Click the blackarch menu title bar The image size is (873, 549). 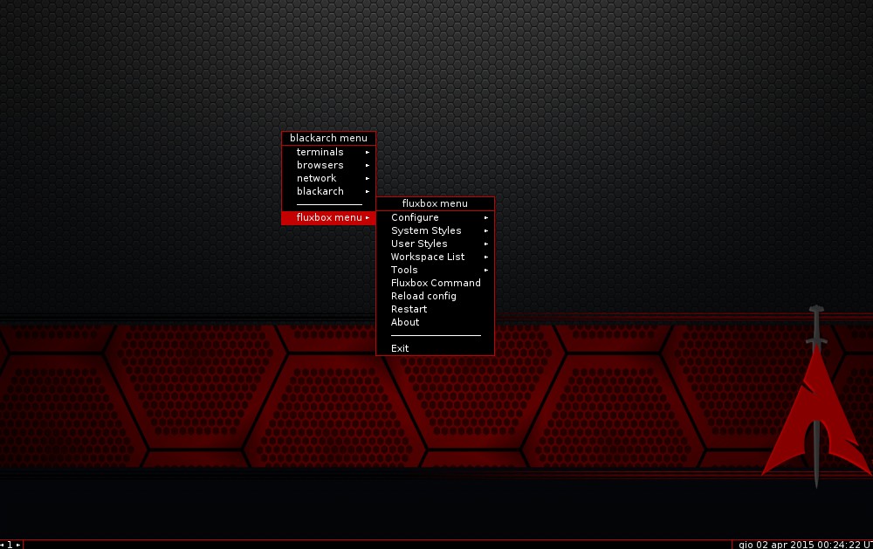tap(328, 138)
